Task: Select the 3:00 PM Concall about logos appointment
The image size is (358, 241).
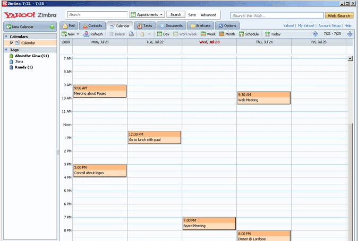Action: [x=100, y=171]
